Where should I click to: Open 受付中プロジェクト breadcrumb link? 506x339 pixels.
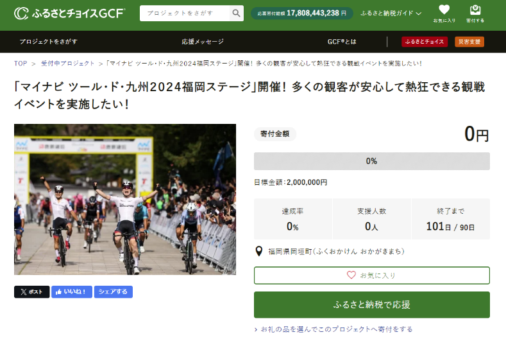pos(67,64)
